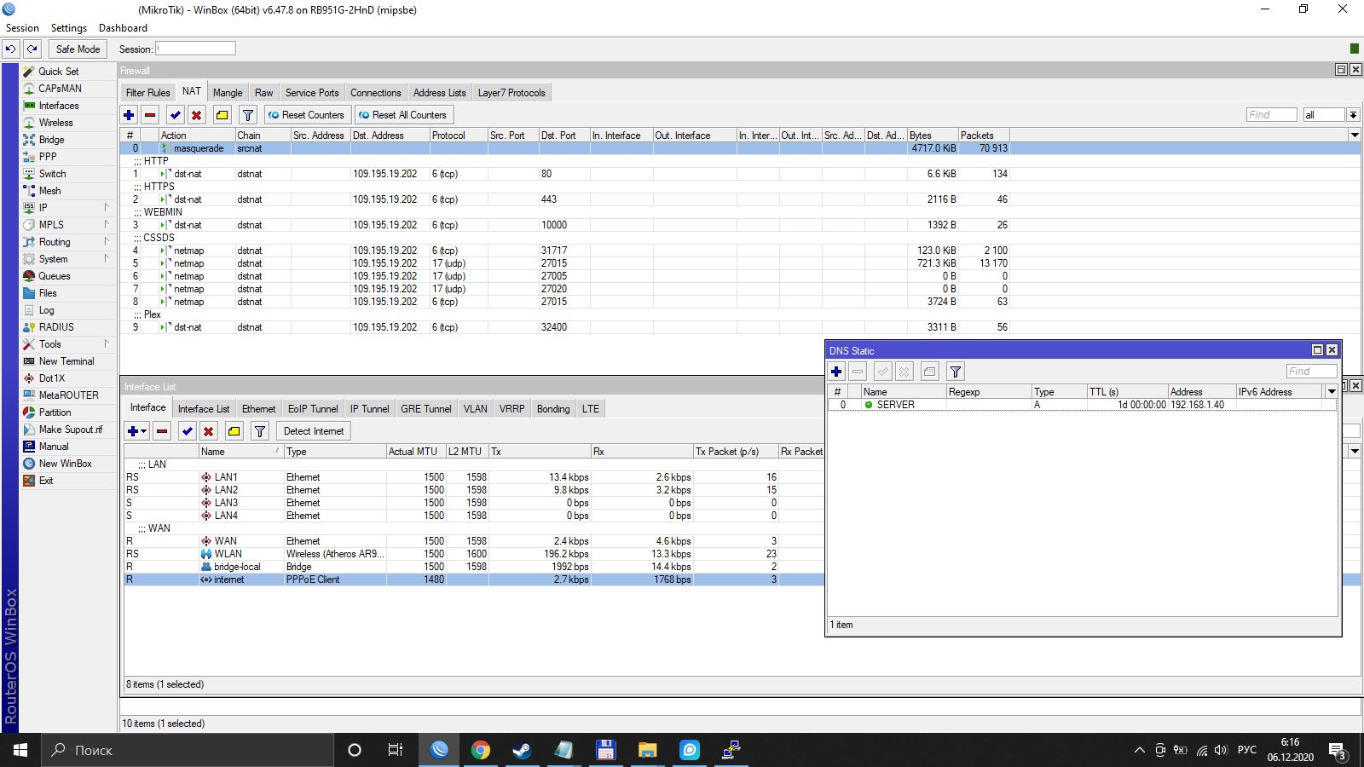Toggle Safe Mode button
Viewport: 1364px width, 767px height.
coord(78,49)
